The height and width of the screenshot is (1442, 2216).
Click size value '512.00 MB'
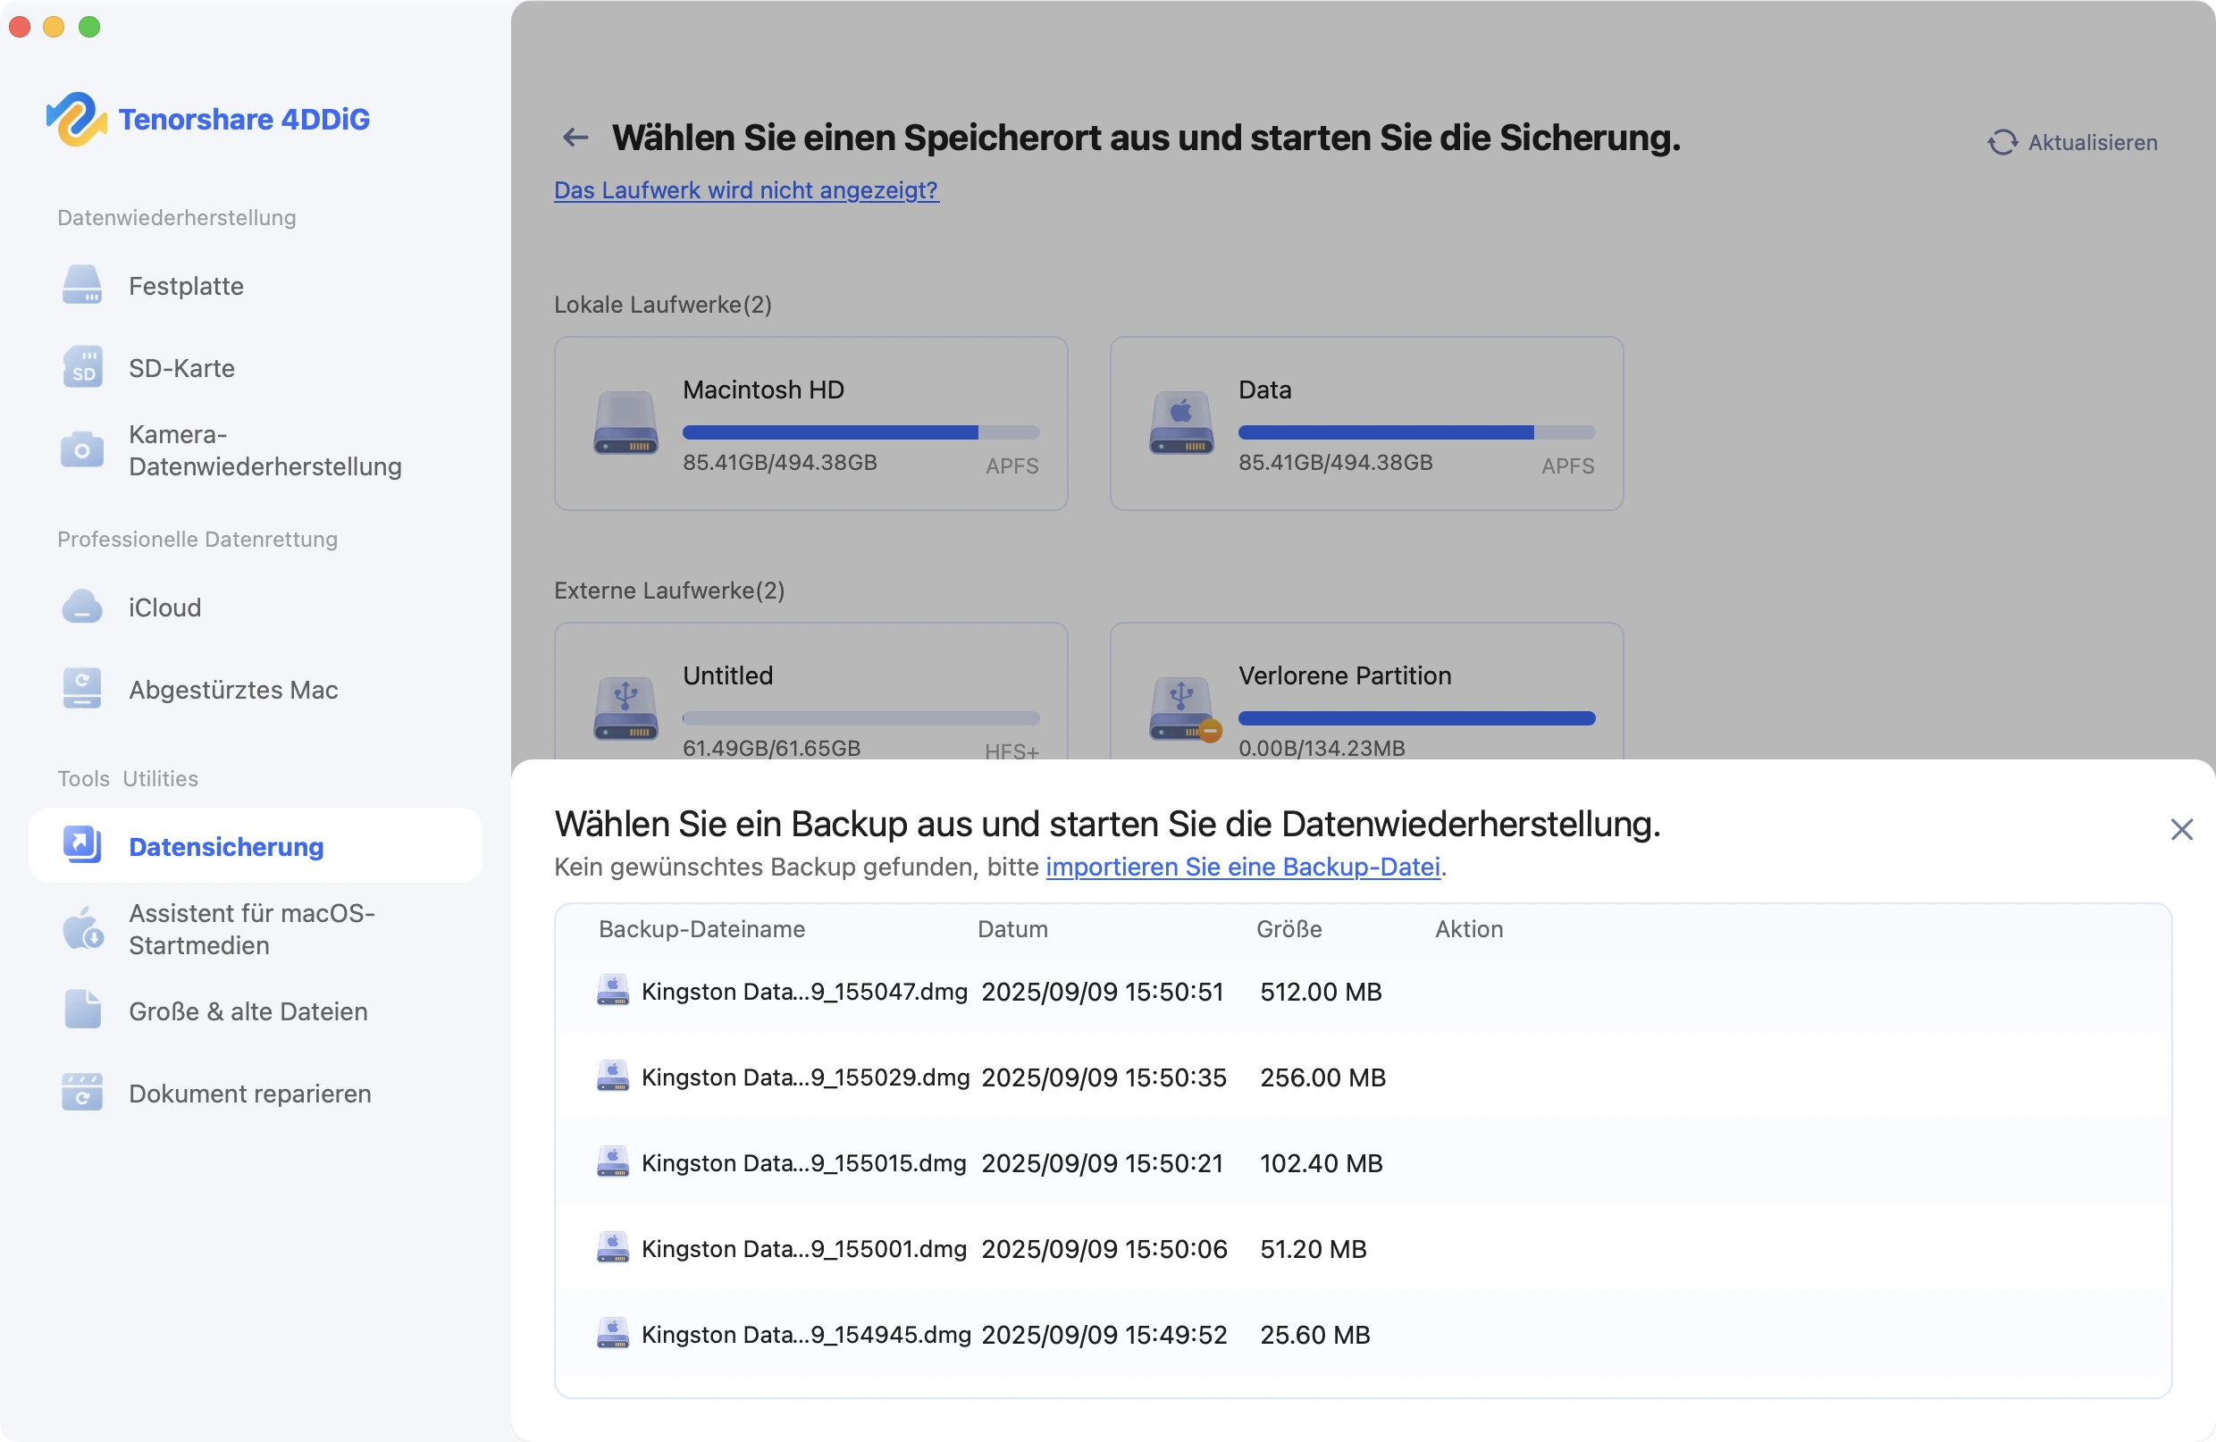point(1321,991)
